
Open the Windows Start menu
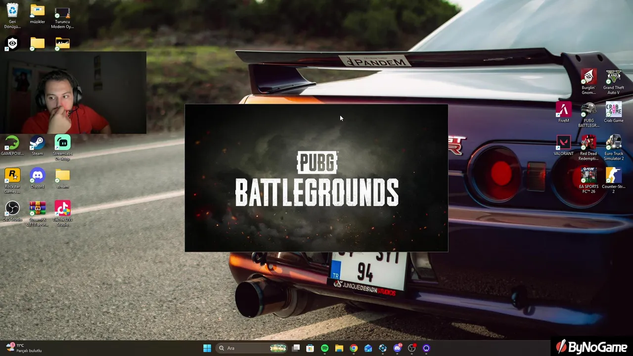pyautogui.click(x=207, y=348)
